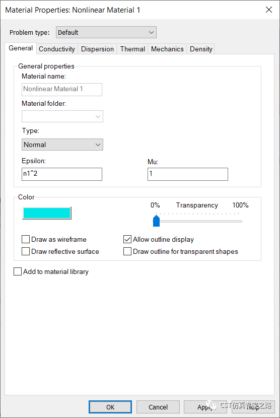Click the OK button
280x418 pixels.
point(110,407)
